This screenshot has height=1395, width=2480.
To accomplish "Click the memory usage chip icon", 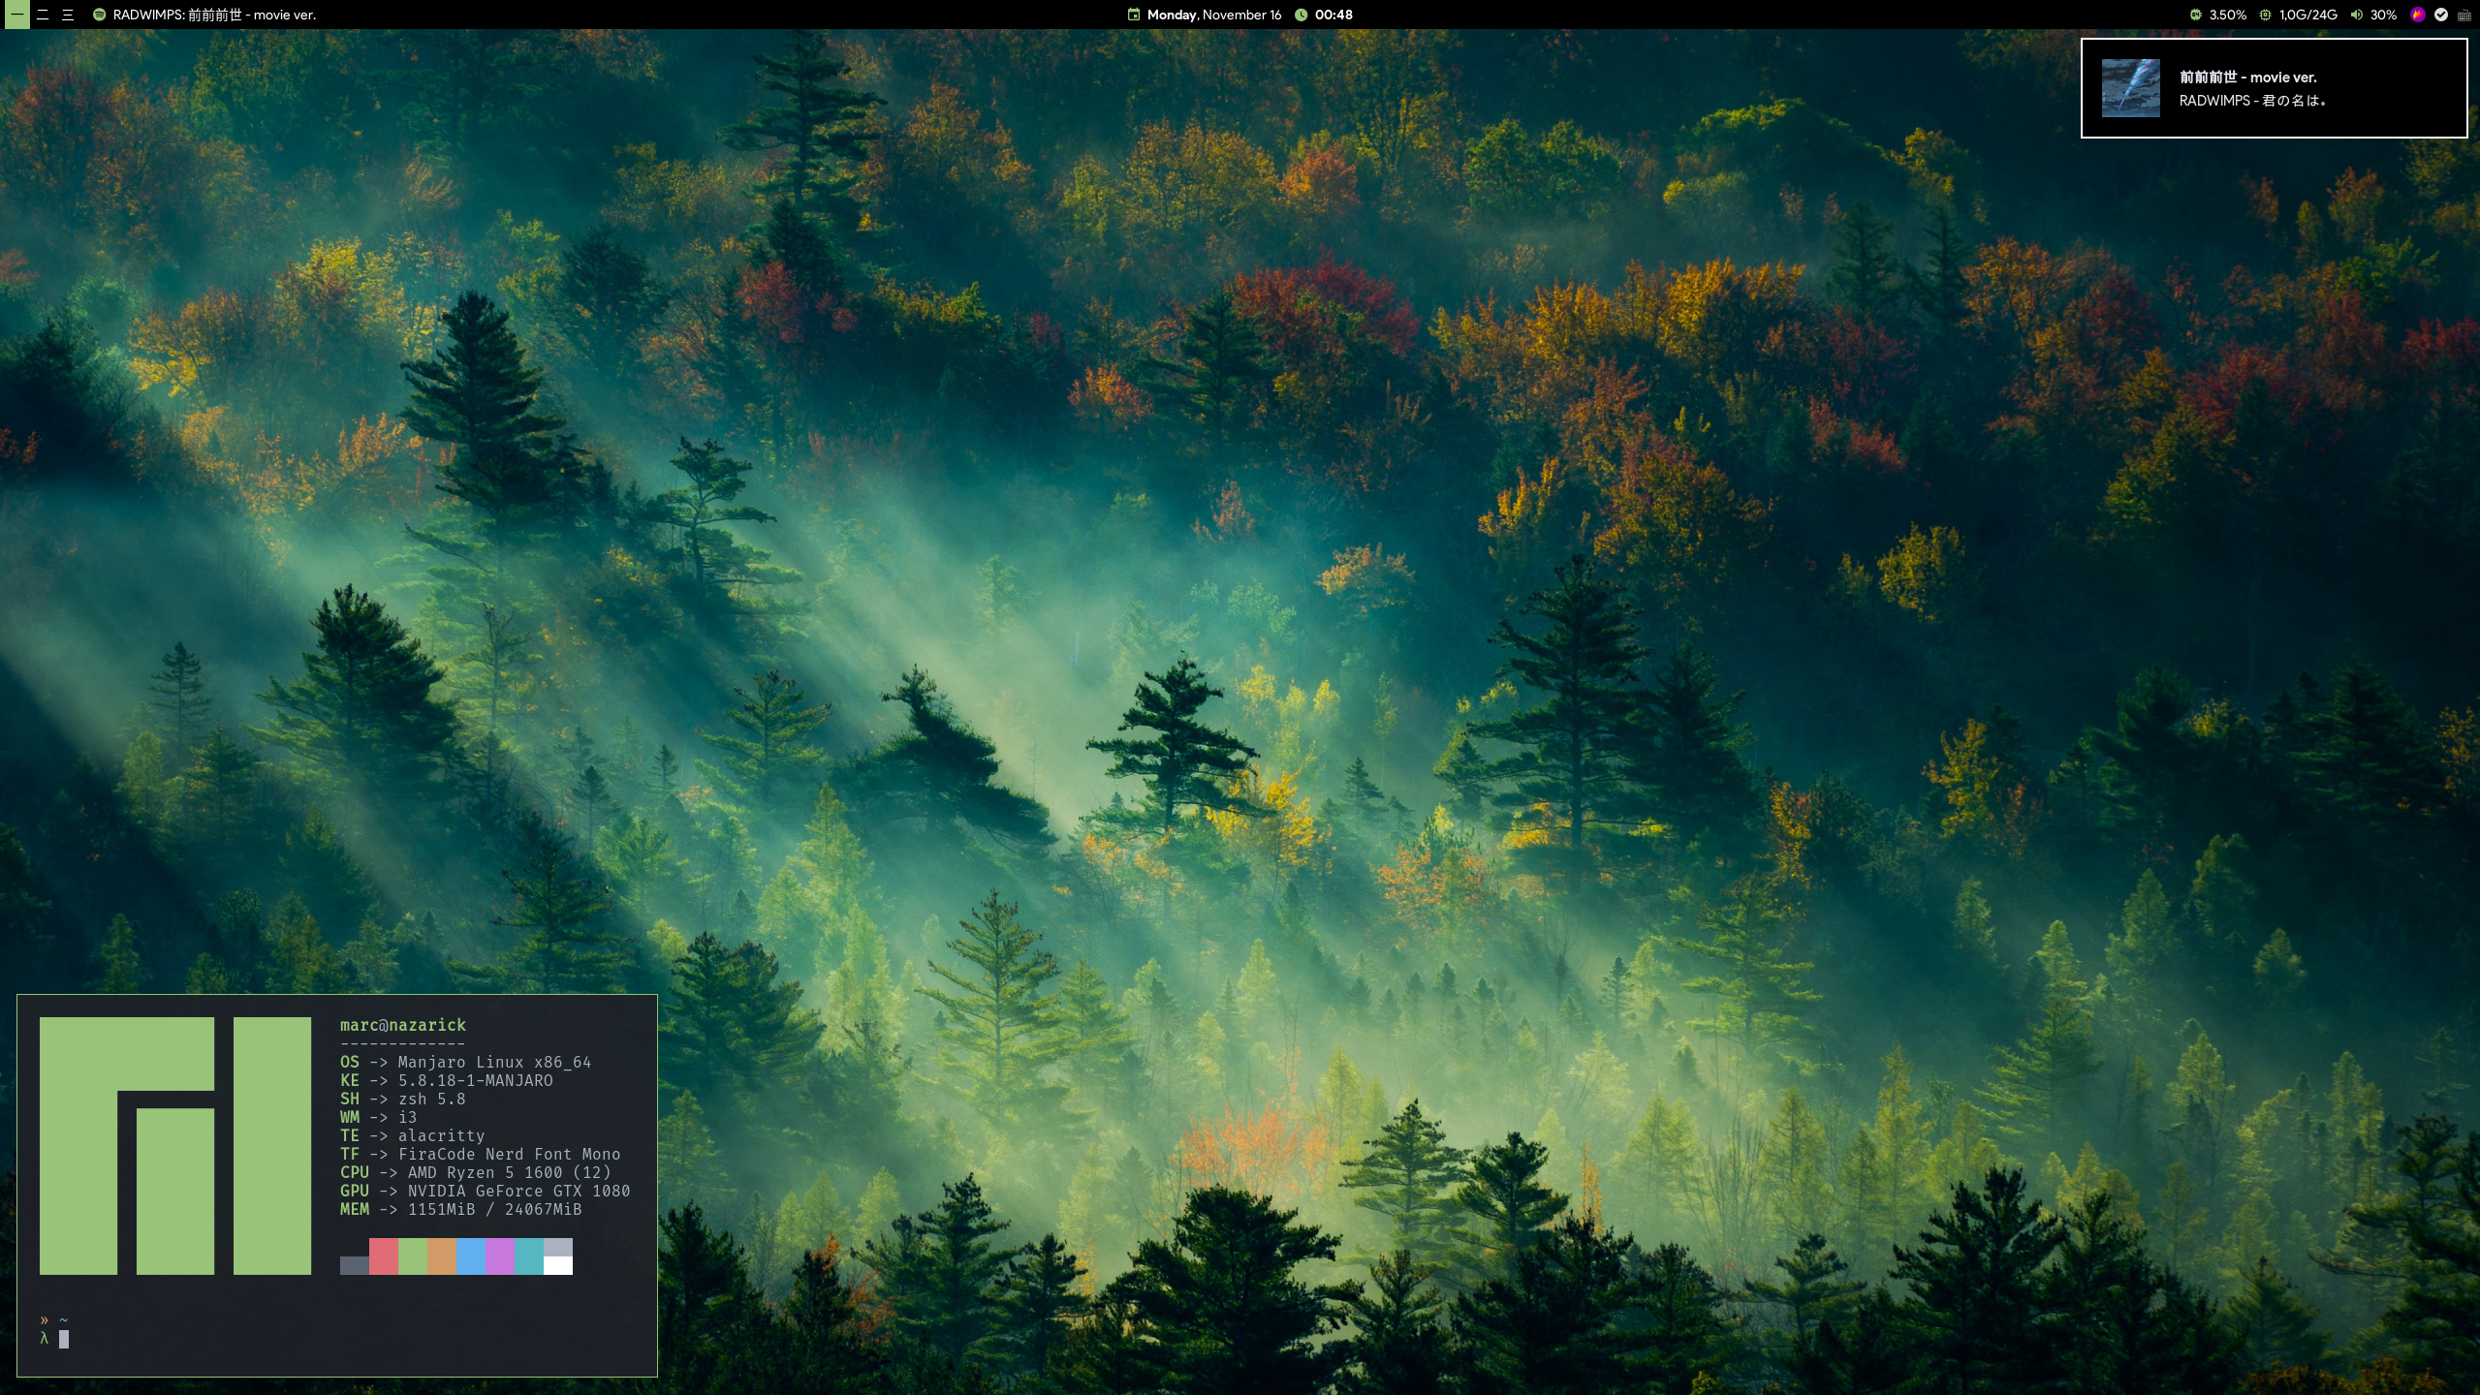I will coord(2265,15).
